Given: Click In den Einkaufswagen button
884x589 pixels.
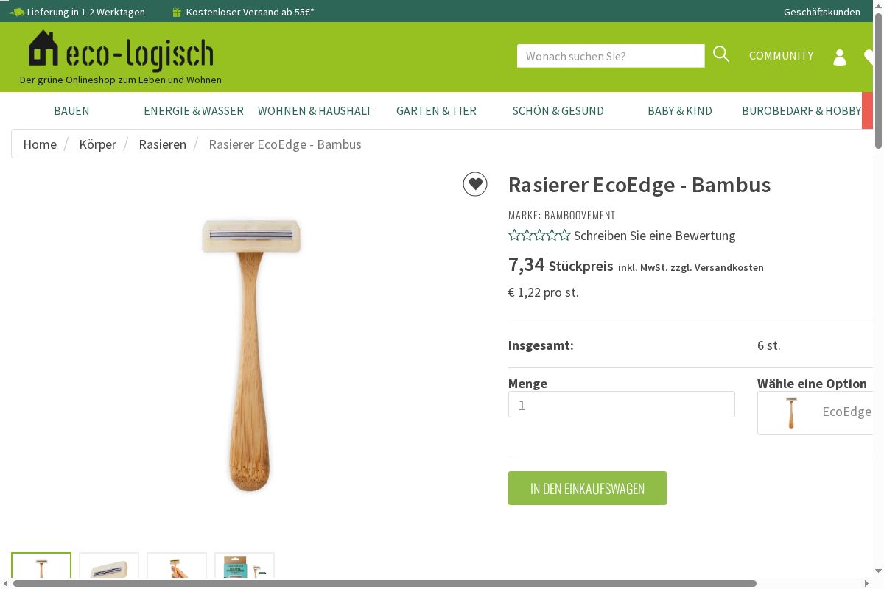Looking at the screenshot, I should [587, 488].
